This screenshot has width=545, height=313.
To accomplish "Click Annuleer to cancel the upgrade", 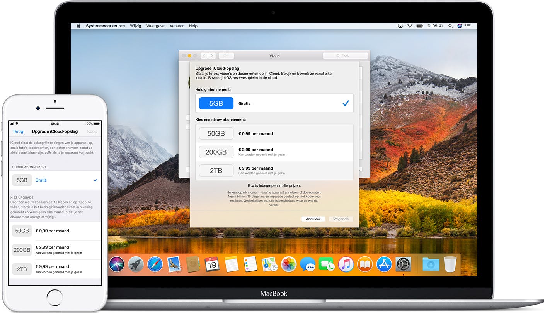I will 313,219.
